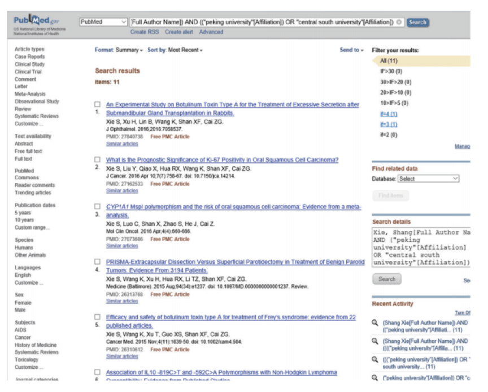Screen dimensions: 488x392
Task: Click the PubMed.gov logo
Action: [x=36, y=20]
